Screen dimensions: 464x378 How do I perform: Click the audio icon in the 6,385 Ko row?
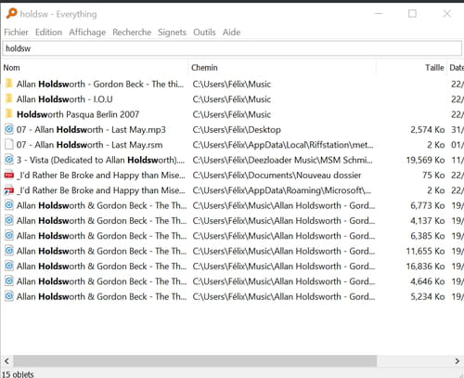(x=9, y=235)
